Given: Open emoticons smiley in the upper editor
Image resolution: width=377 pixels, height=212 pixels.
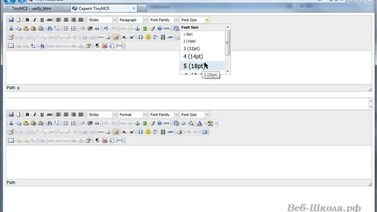Looking at the screenshot, I should point(148,37).
